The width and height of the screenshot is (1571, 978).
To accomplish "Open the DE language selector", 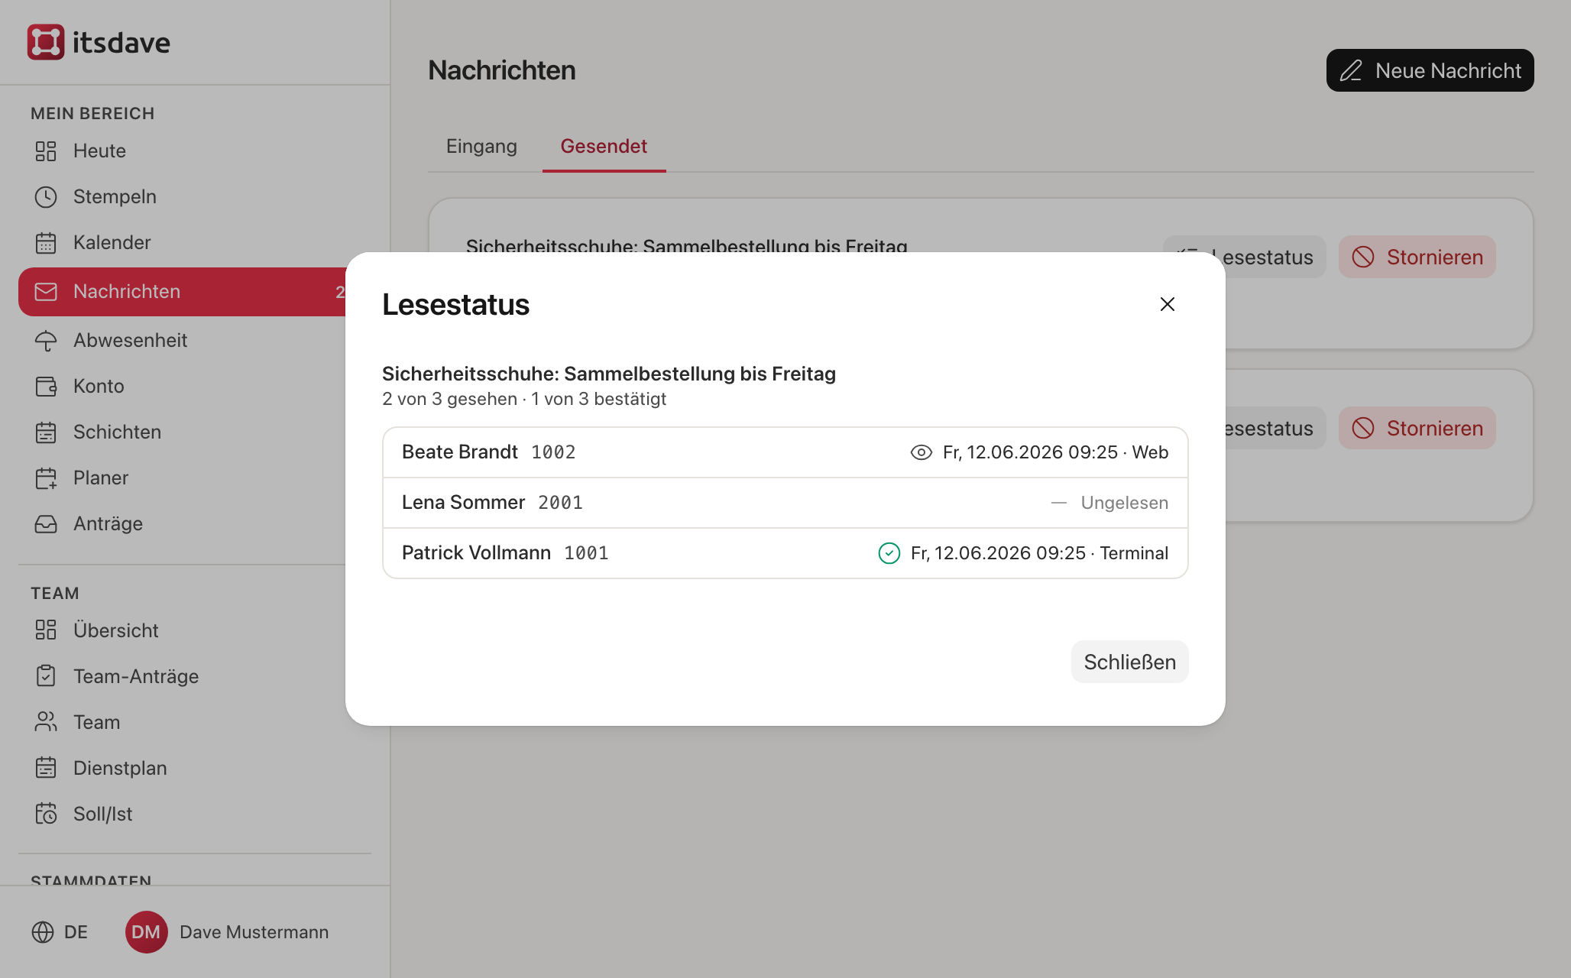I will (x=60, y=932).
